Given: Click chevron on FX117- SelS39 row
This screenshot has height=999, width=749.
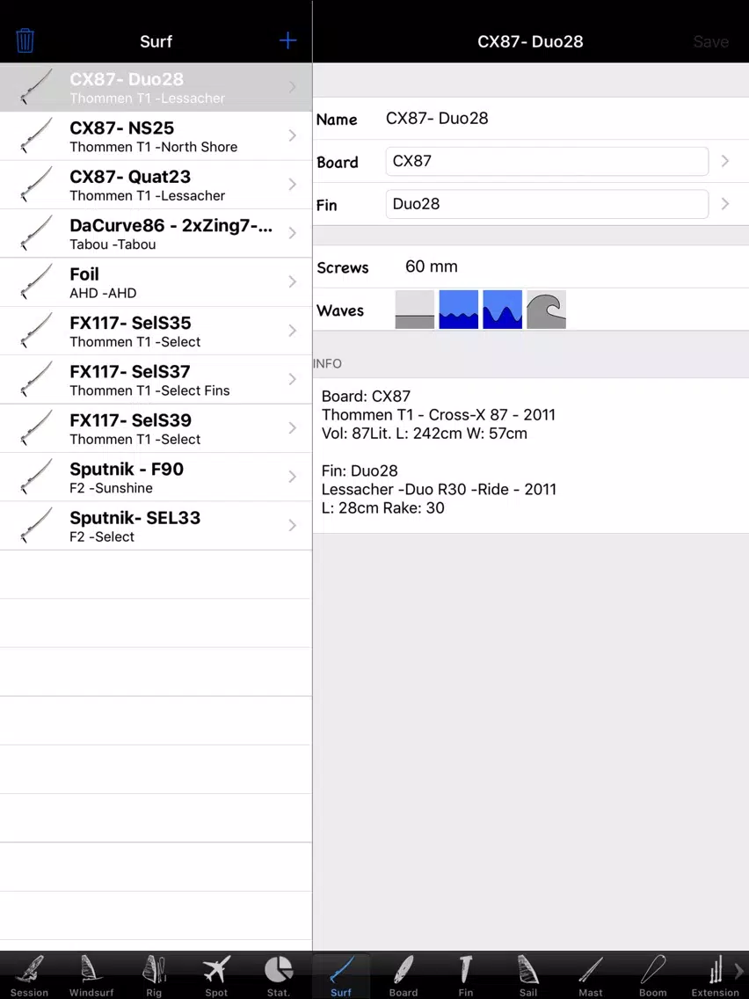Looking at the screenshot, I should [x=293, y=428].
